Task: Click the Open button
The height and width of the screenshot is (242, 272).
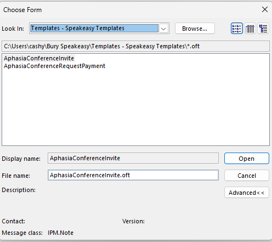Action: click(x=247, y=159)
